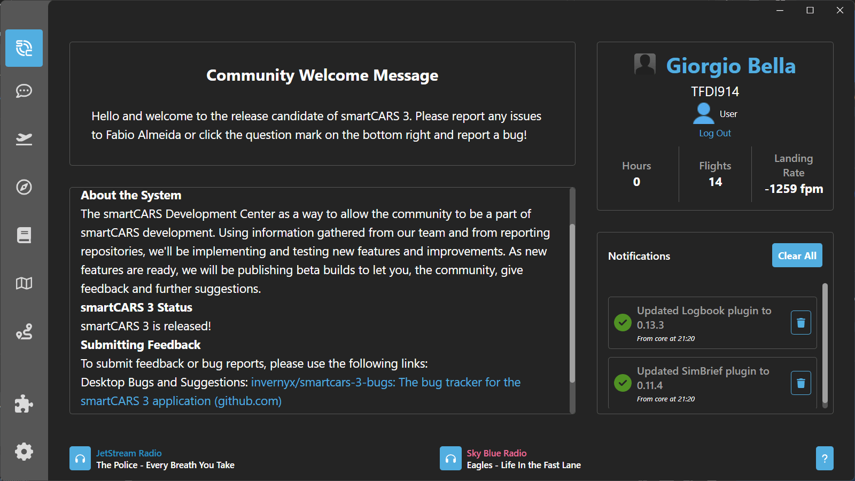Delete the Logbook plugin update notification
The image size is (855, 481).
point(800,323)
